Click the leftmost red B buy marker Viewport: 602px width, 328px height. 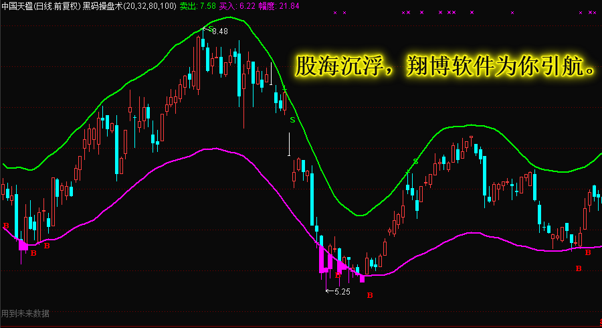pos(6,226)
